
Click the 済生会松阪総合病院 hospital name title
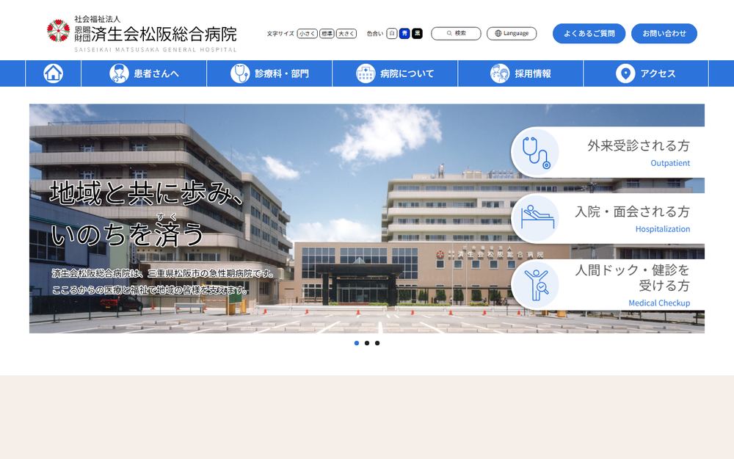pos(164,35)
